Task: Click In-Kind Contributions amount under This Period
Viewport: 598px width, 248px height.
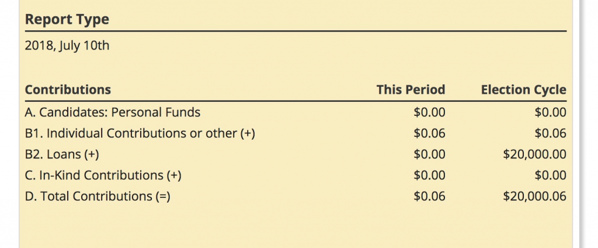Action: pyautogui.click(x=429, y=175)
